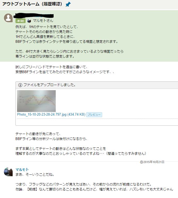Click the プレビュー button

coord(94,115)
